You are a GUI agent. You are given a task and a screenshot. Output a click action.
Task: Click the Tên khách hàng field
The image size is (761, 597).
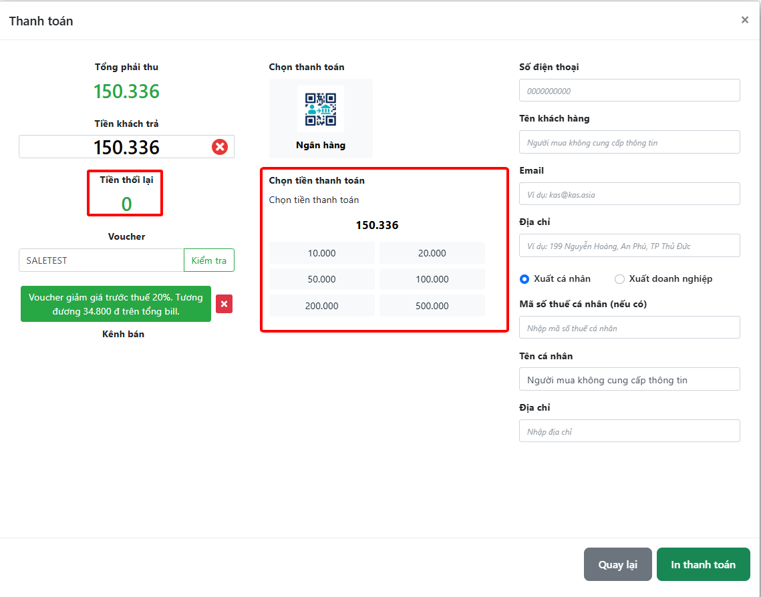tap(629, 142)
